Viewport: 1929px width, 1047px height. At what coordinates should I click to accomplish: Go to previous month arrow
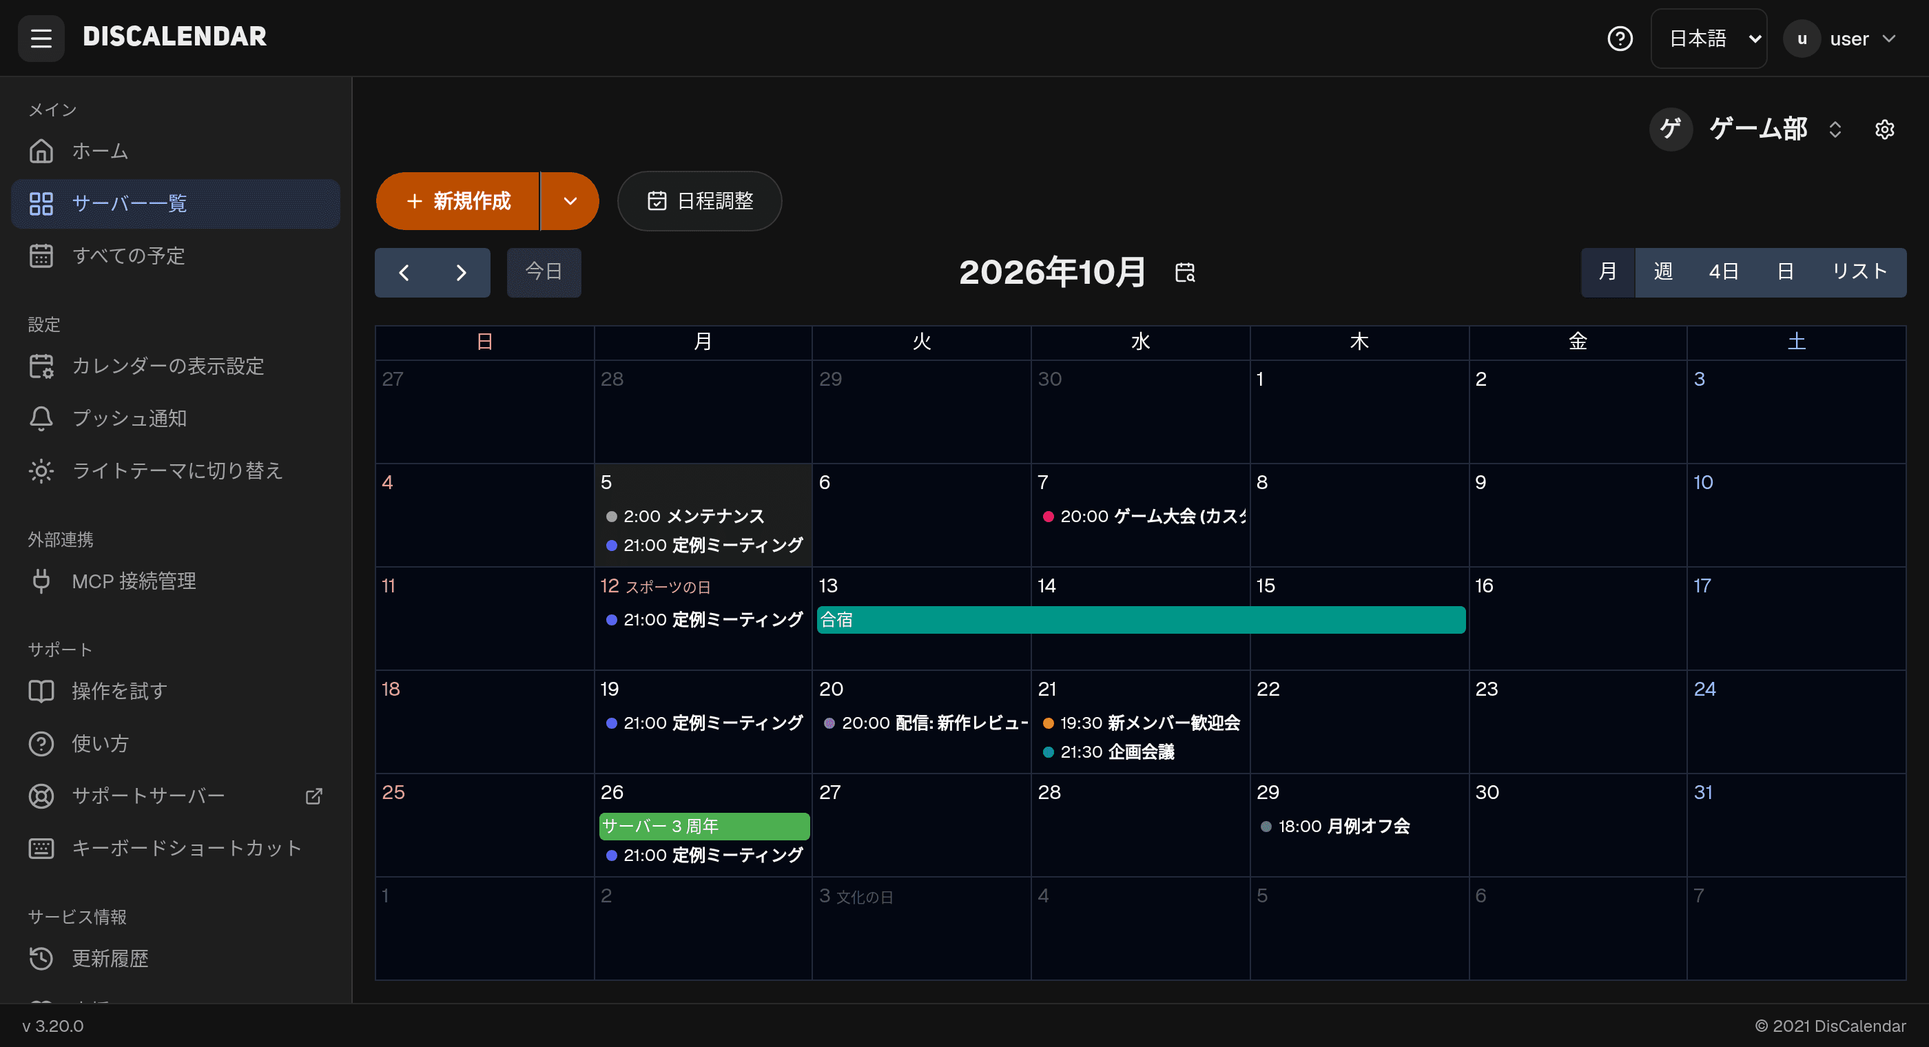pyautogui.click(x=404, y=273)
